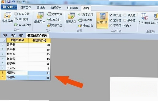158x101 pixels.
Task: Uncheck the 单元数 checkbox
Action: point(111,15)
